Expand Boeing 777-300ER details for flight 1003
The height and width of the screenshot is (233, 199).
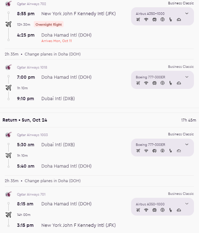(187, 145)
